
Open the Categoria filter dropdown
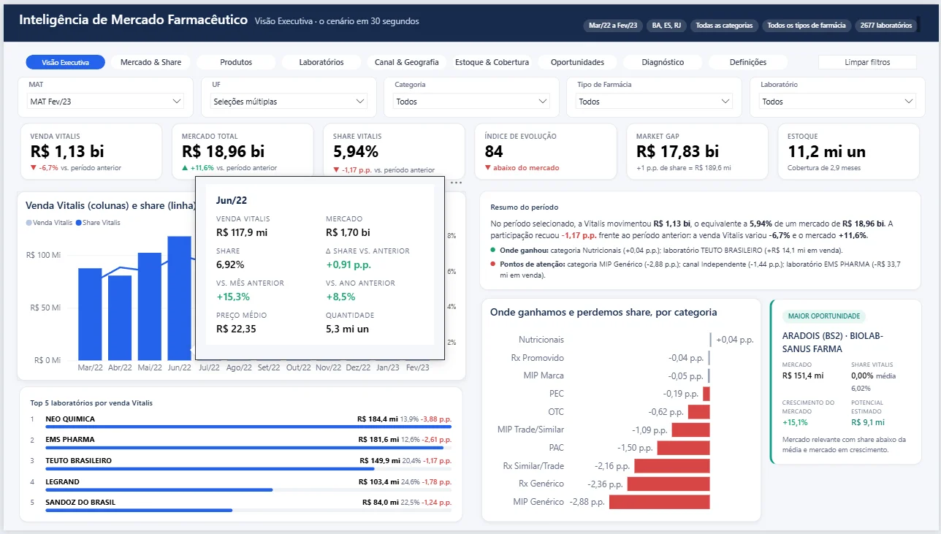click(x=471, y=102)
